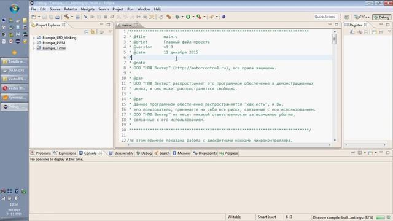Open the Navigate menu
393x221 pixels.
(88, 9)
